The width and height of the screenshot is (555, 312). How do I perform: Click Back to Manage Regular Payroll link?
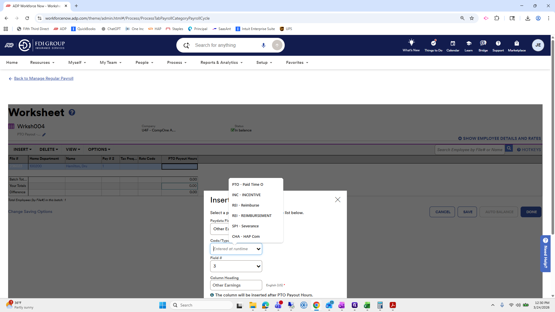(44, 78)
